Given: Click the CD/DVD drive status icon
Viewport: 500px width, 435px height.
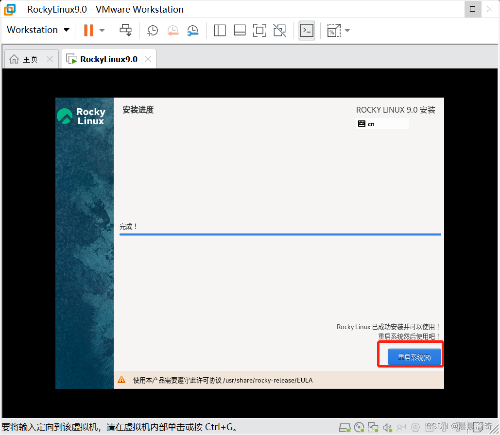Looking at the screenshot, I should click(359, 427).
